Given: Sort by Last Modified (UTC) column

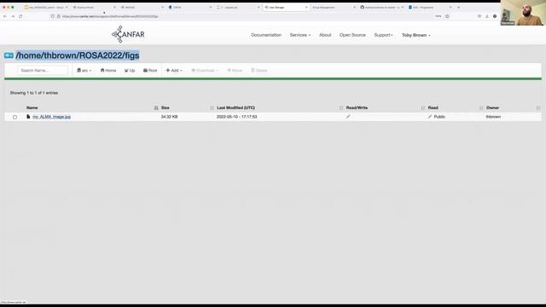Looking at the screenshot, I should pos(235,107).
